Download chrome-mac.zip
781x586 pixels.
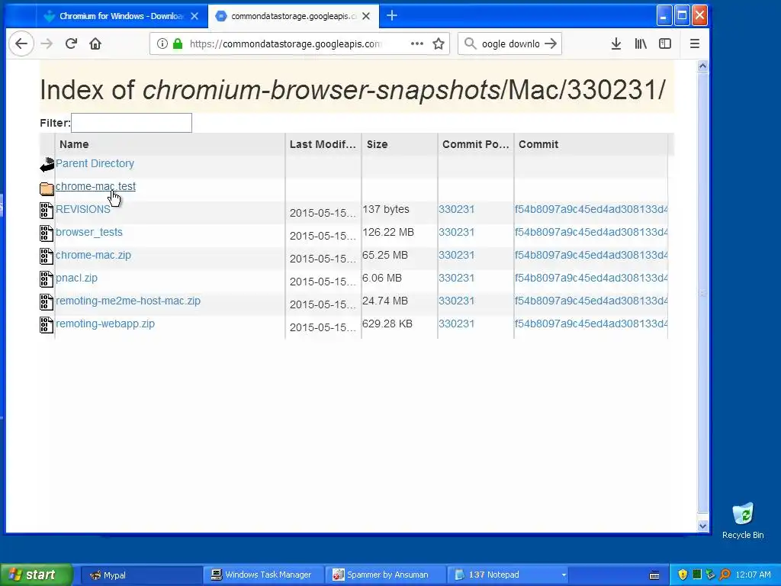pyautogui.click(x=93, y=255)
